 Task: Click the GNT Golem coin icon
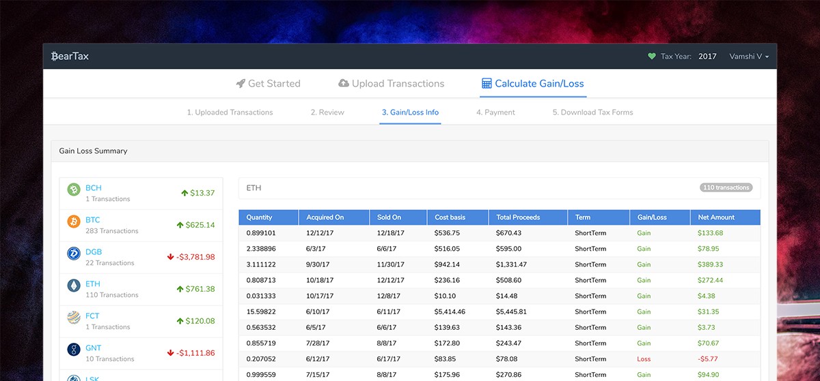(74, 350)
